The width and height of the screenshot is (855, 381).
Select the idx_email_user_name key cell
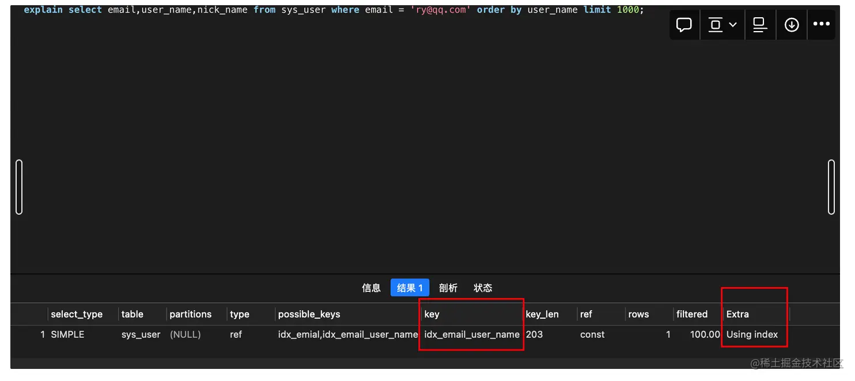click(472, 334)
